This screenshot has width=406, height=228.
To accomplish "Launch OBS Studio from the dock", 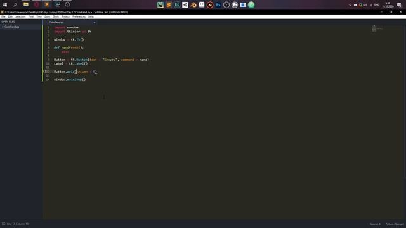I will tap(226, 4).
